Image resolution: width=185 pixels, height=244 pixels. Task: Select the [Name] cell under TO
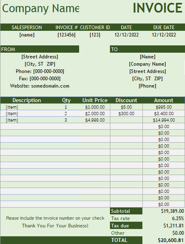point(147,57)
